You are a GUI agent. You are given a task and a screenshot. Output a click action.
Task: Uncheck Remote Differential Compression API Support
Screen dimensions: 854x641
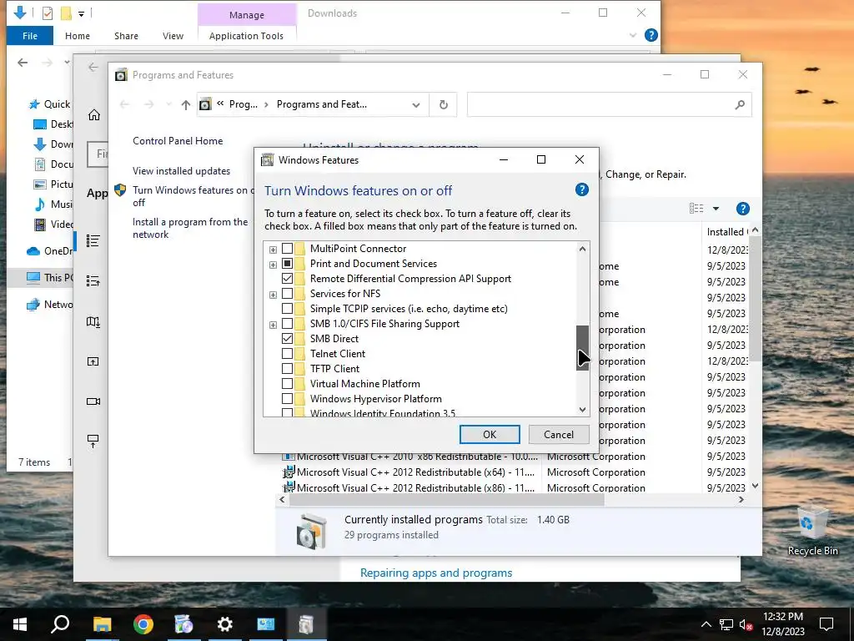(x=287, y=279)
